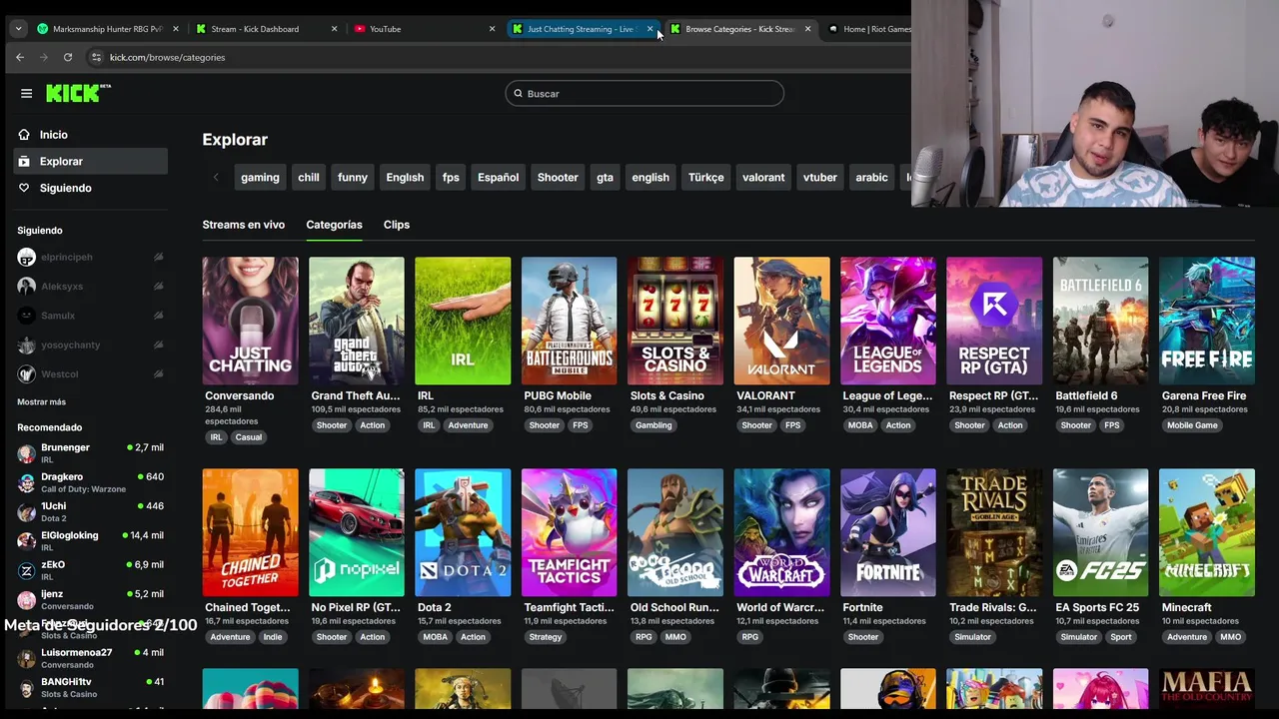Click the Siguiendo heart icon
This screenshot has width=1279, height=719.
point(24,188)
